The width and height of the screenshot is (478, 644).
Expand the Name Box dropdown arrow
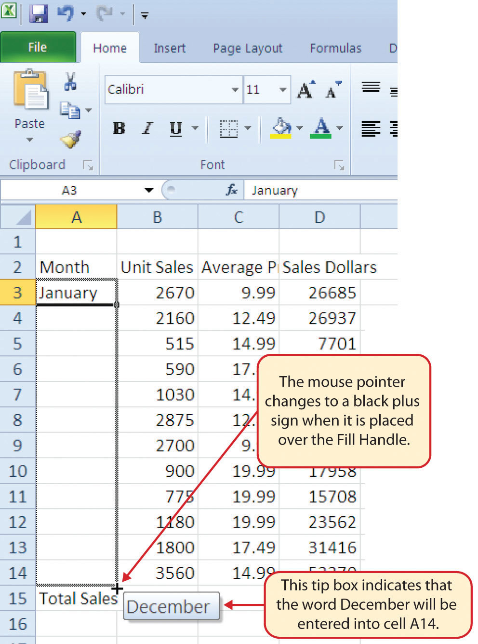149,190
